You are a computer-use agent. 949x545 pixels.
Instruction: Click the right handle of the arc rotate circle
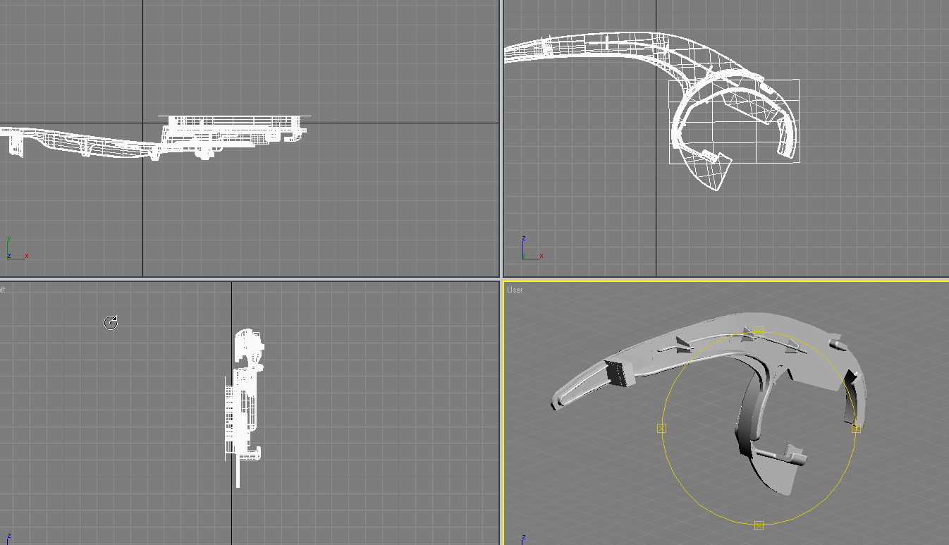point(856,428)
